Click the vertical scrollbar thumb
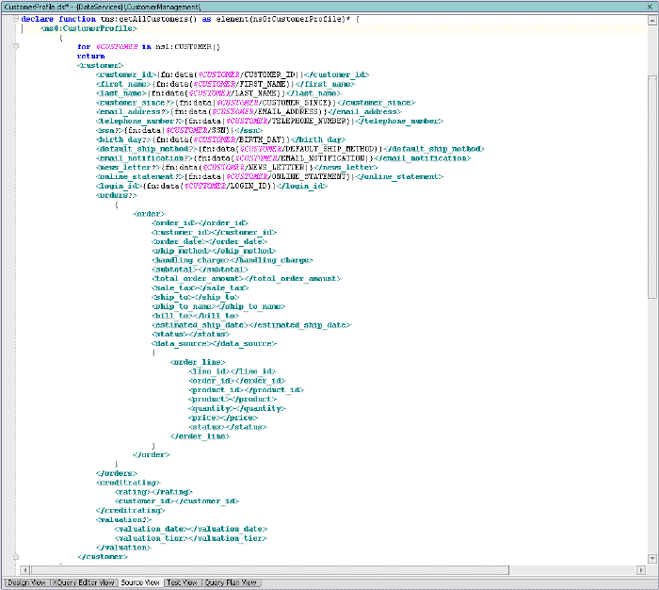 (x=652, y=187)
